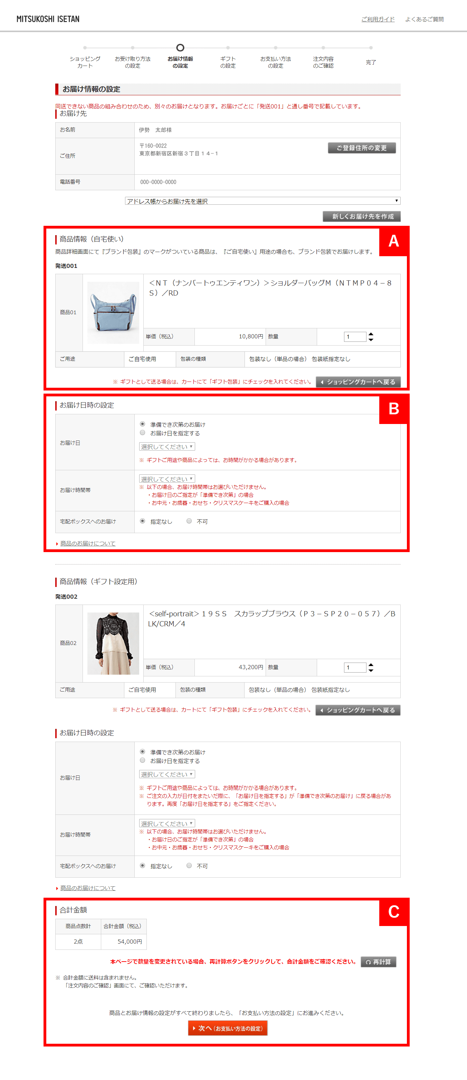This screenshot has height=1080, width=467.
Task: Select お届け日を指定する radio for shipment 001
Action: [x=143, y=433]
